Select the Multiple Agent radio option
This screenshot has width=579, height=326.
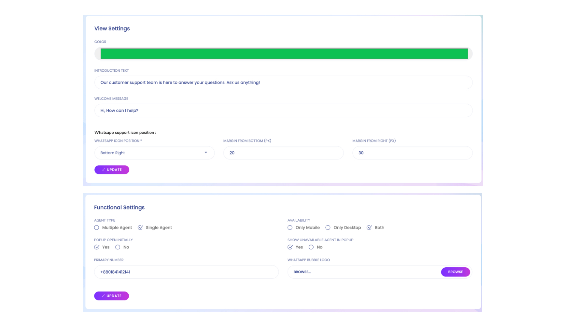[x=97, y=228]
